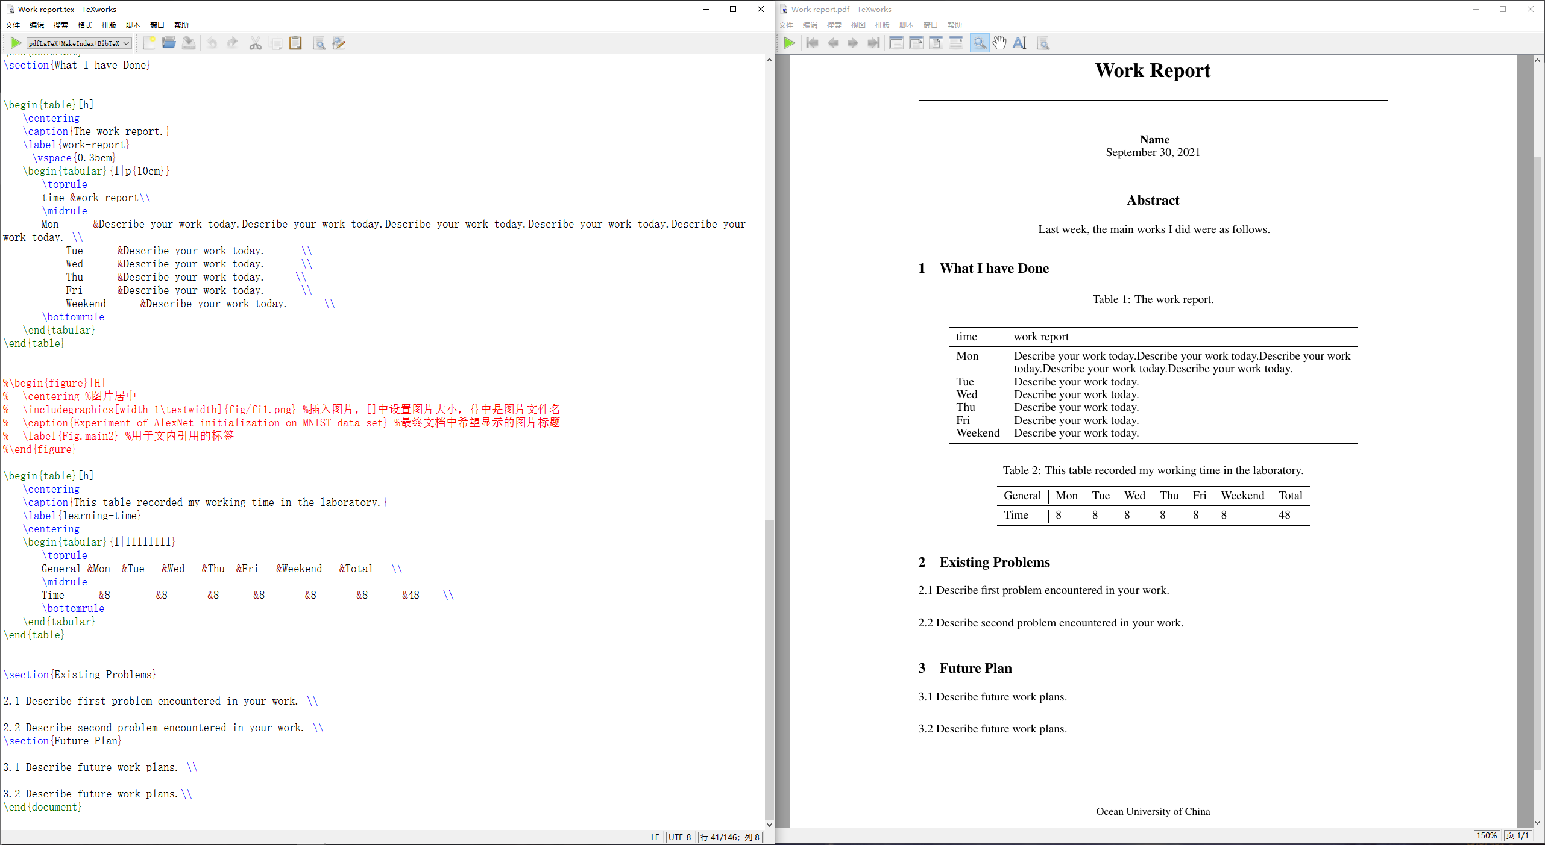This screenshot has width=1545, height=845.
Task: Click the New document icon
Action: (x=149, y=43)
